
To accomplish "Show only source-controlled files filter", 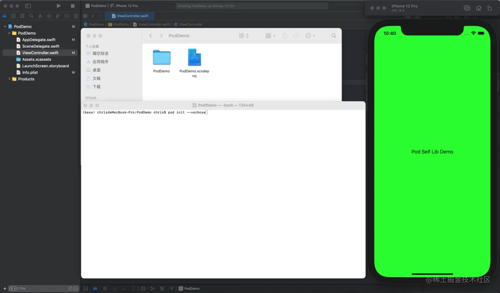I will (x=75, y=289).
